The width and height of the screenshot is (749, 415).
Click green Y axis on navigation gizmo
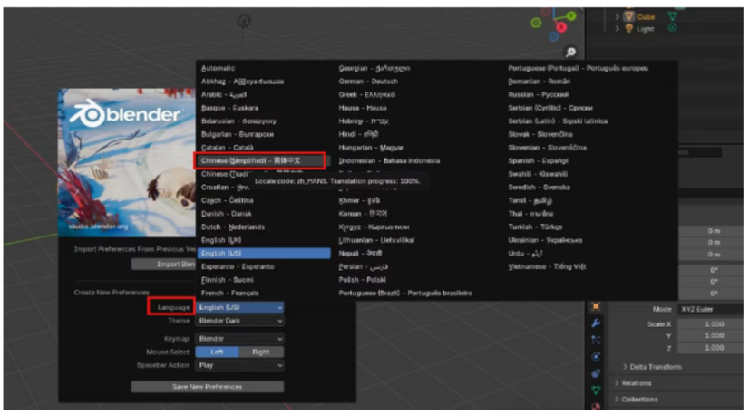pyautogui.click(x=571, y=16)
